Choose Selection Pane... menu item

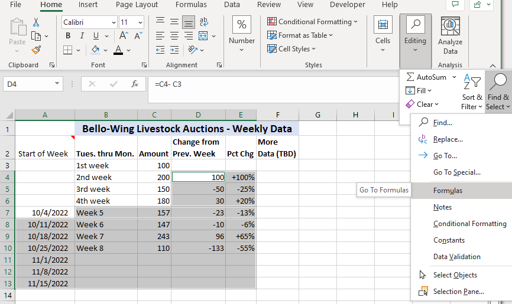[461, 291]
